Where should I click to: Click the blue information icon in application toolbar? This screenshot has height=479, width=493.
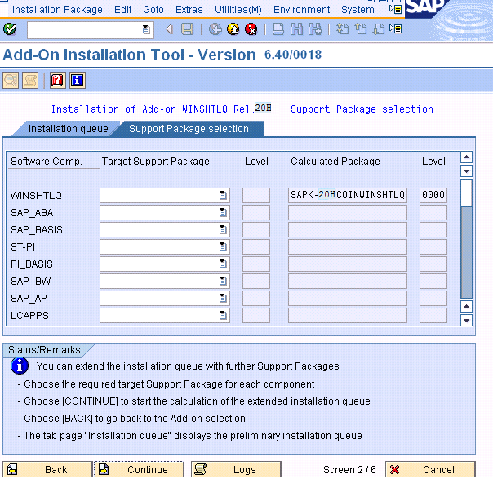point(78,81)
